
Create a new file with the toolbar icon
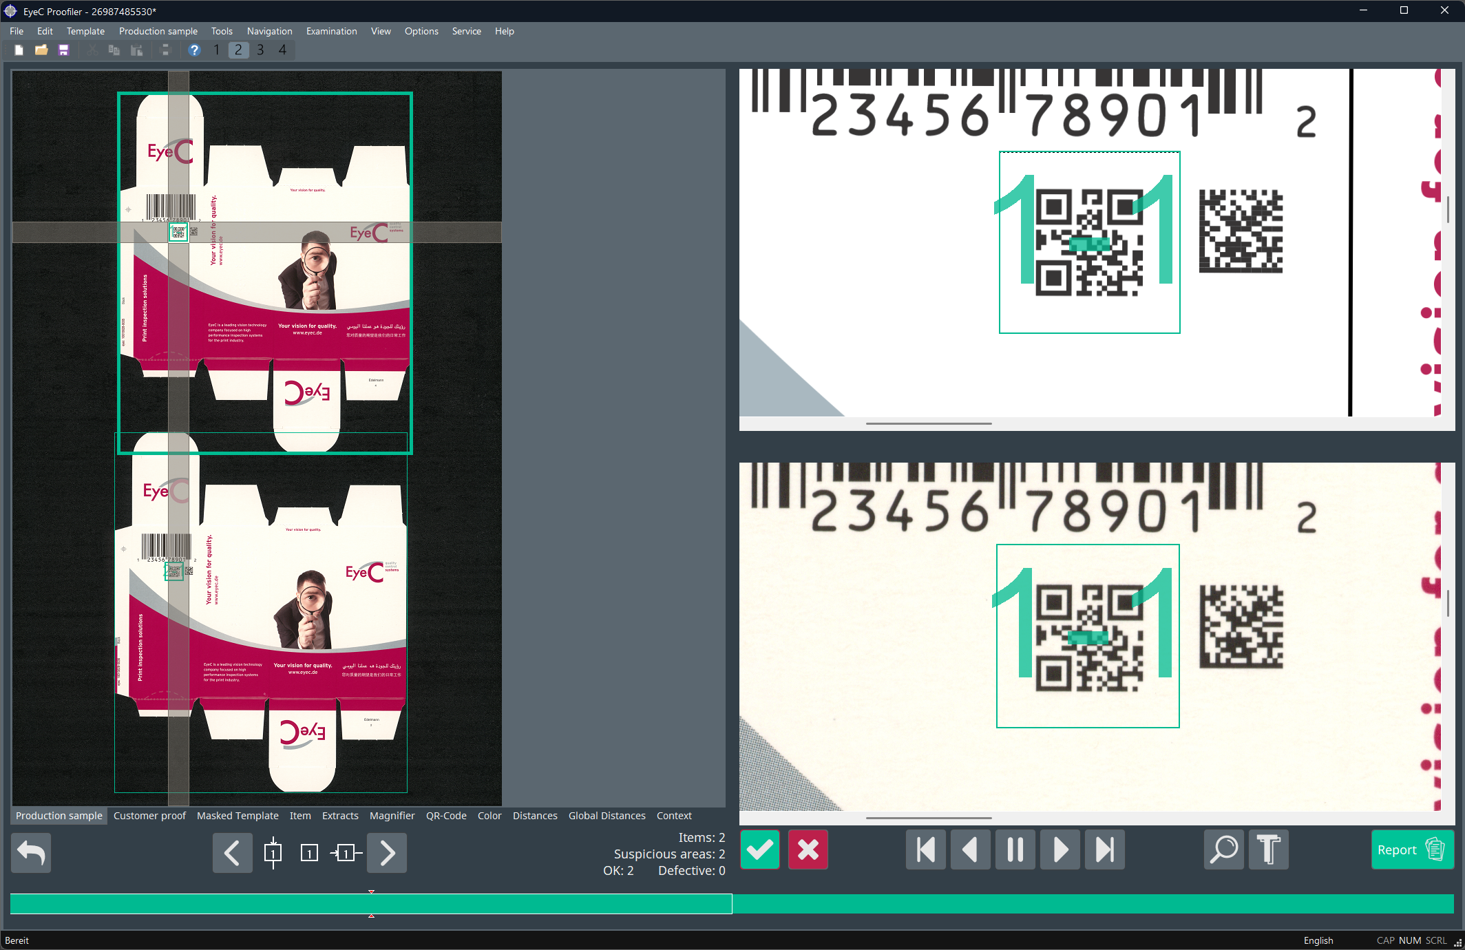pos(19,50)
